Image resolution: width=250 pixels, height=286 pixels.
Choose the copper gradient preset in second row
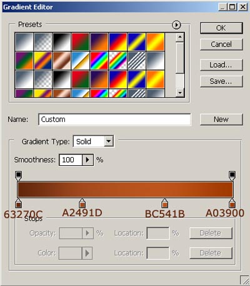coord(61,61)
